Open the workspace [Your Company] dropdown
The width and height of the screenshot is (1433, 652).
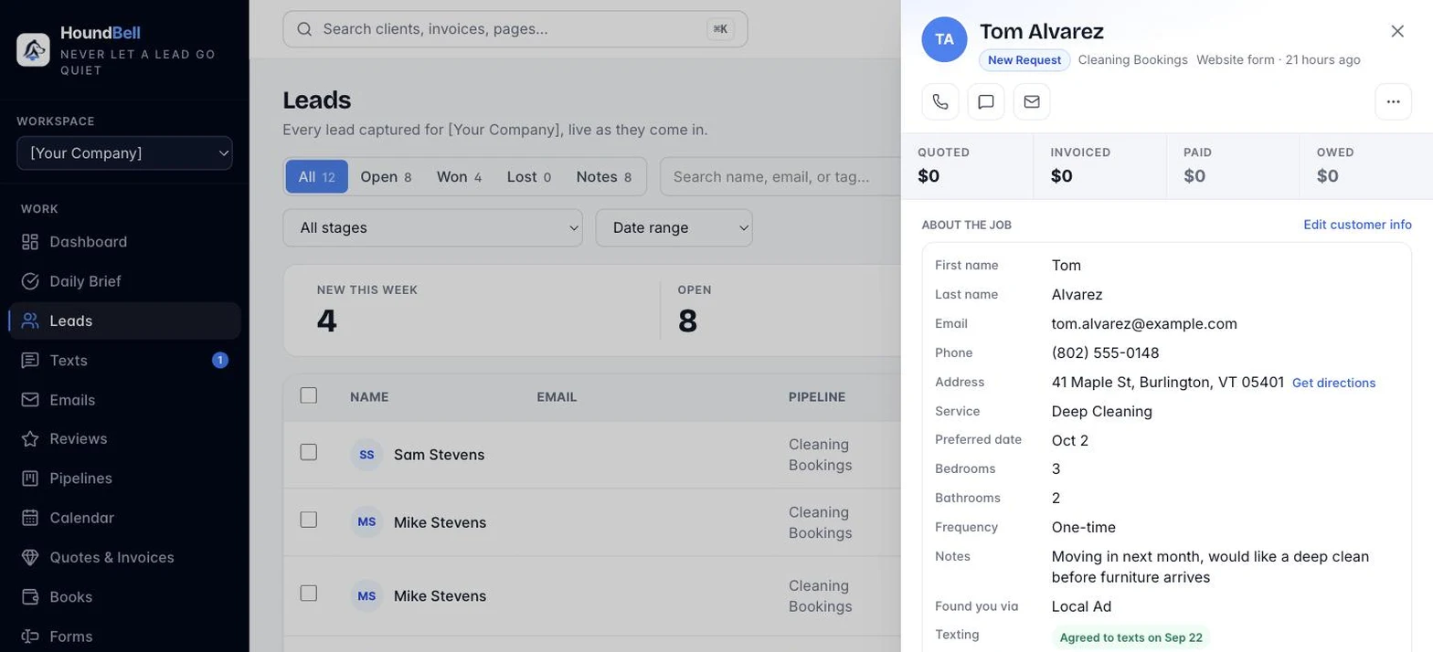[x=125, y=153]
